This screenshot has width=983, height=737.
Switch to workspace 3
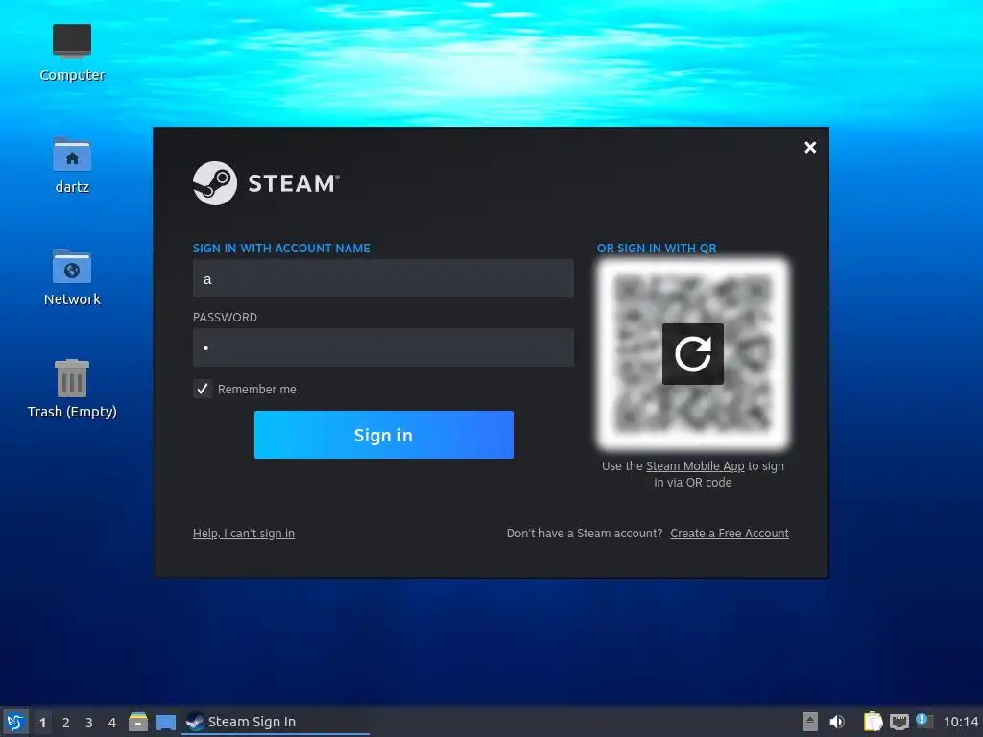click(x=89, y=723)
